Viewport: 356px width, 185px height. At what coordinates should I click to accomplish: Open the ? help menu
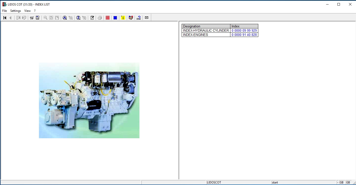[35, 11]
